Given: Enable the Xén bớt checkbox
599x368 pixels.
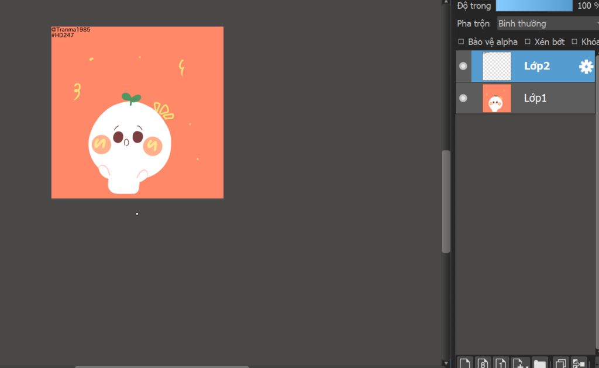Looking at the screenshot, I should point(527,41).
